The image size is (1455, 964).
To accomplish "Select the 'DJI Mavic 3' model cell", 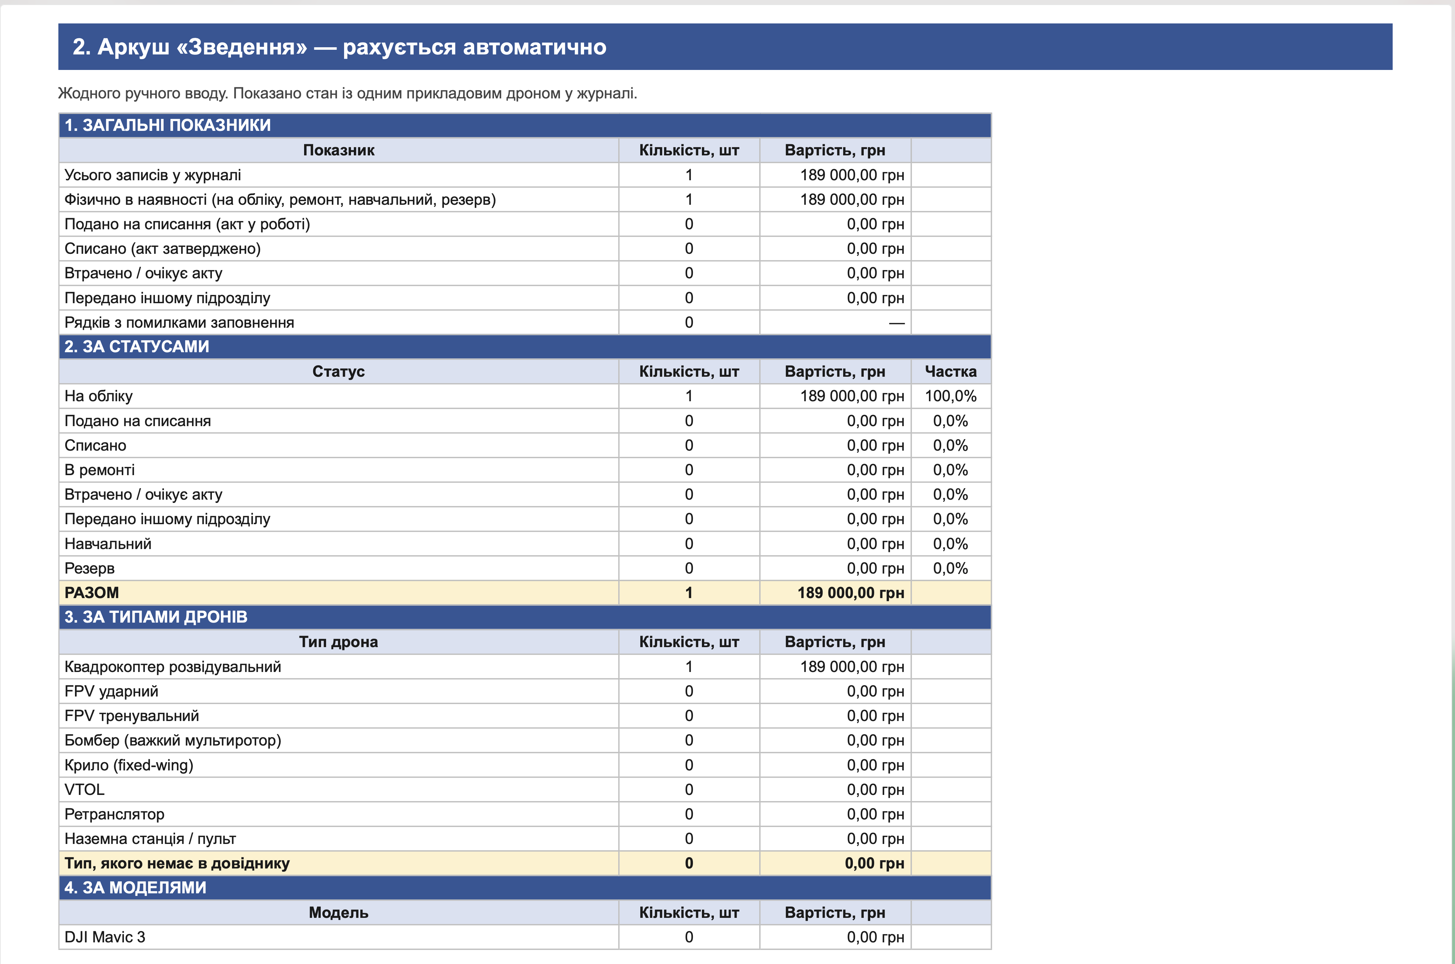I will pyautogui.click(x=339, y=937).
